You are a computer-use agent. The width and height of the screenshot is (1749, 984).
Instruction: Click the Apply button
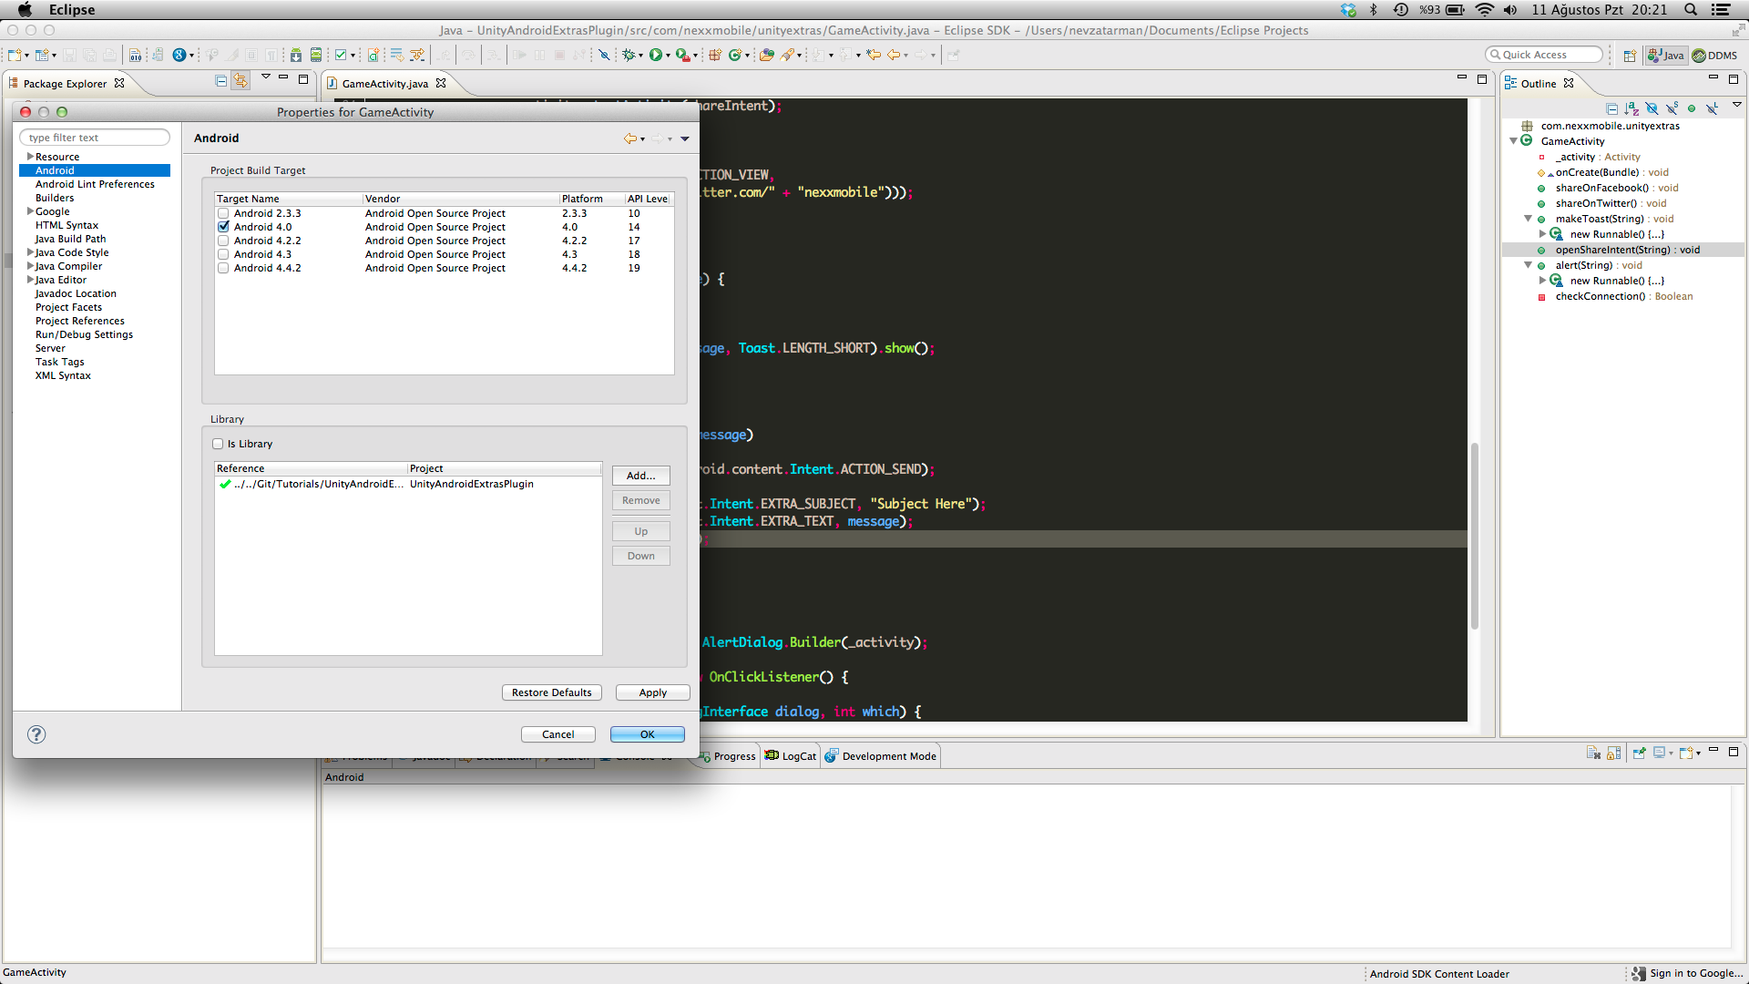652,692
